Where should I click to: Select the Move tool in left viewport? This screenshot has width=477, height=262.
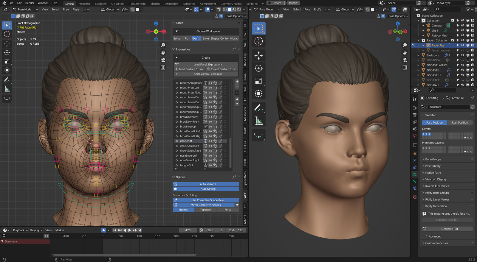pos(7,44)
